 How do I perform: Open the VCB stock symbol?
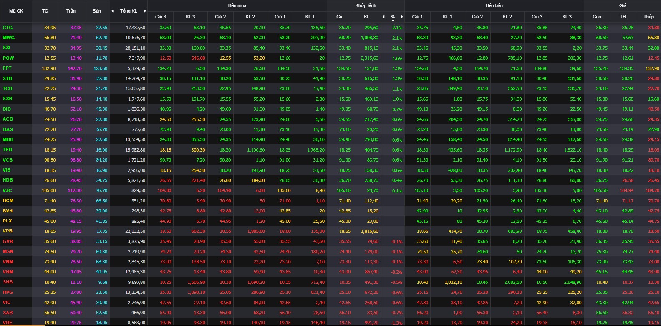(x=8, y=160)
